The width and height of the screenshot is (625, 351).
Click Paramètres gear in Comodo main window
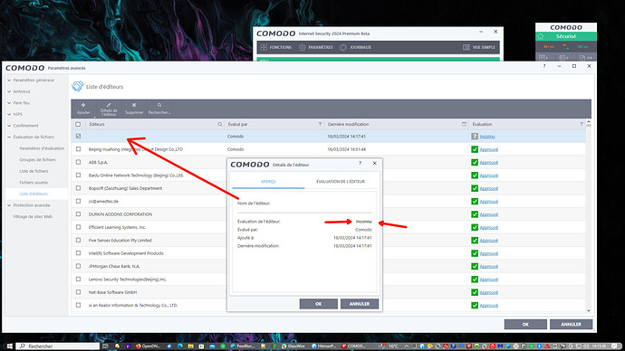[303, 47]
